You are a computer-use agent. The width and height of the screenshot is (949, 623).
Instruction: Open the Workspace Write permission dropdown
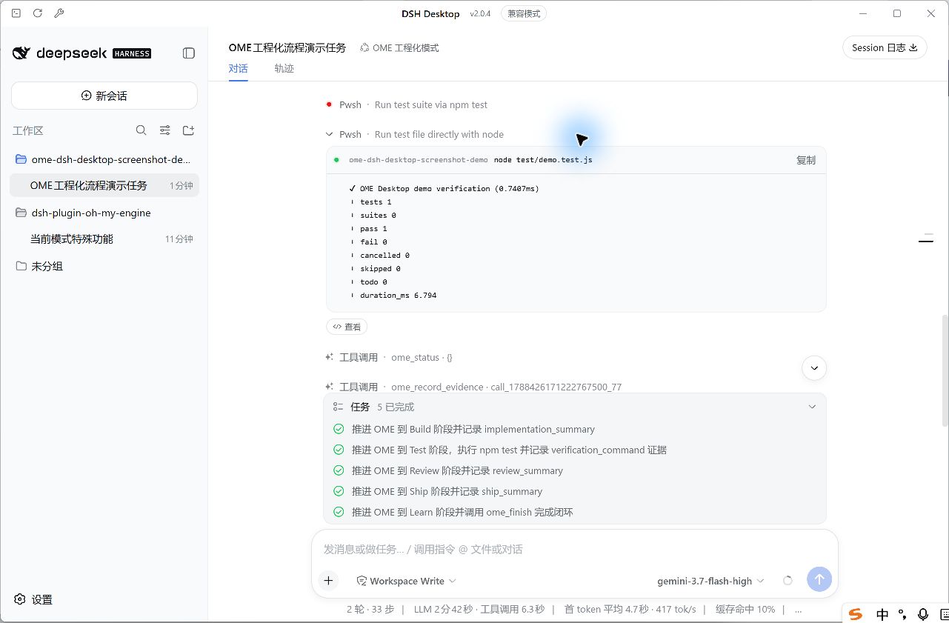coord(406,581)
